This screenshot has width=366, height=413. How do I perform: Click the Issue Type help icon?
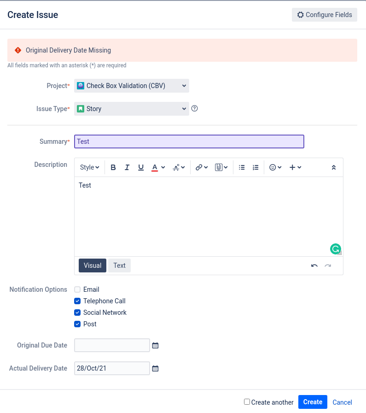pos(194,108)
